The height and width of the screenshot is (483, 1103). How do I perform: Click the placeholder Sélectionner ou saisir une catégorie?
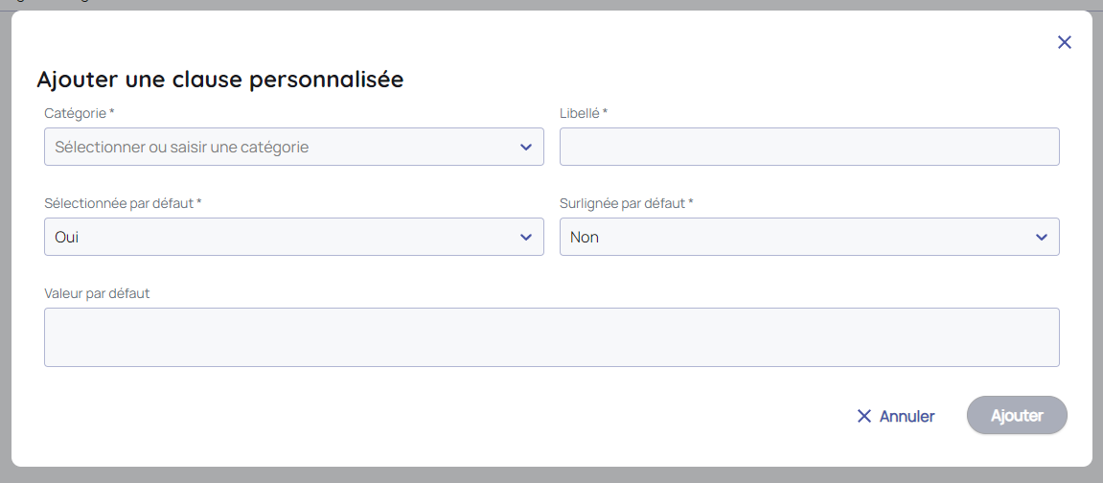(182, 147)
